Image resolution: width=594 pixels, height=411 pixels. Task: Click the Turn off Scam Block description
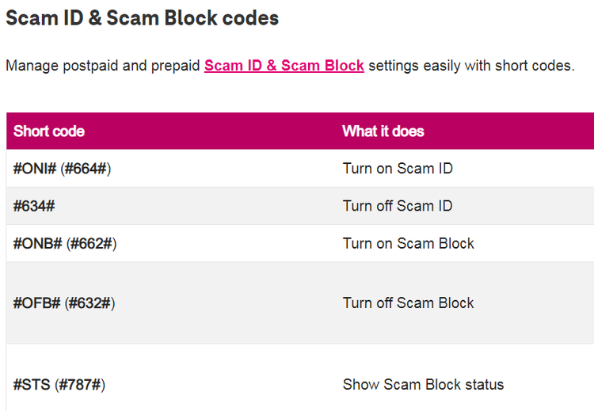coord(409,303)
